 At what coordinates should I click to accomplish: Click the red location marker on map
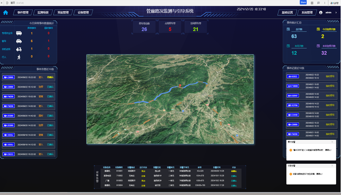tap(180, 86)
